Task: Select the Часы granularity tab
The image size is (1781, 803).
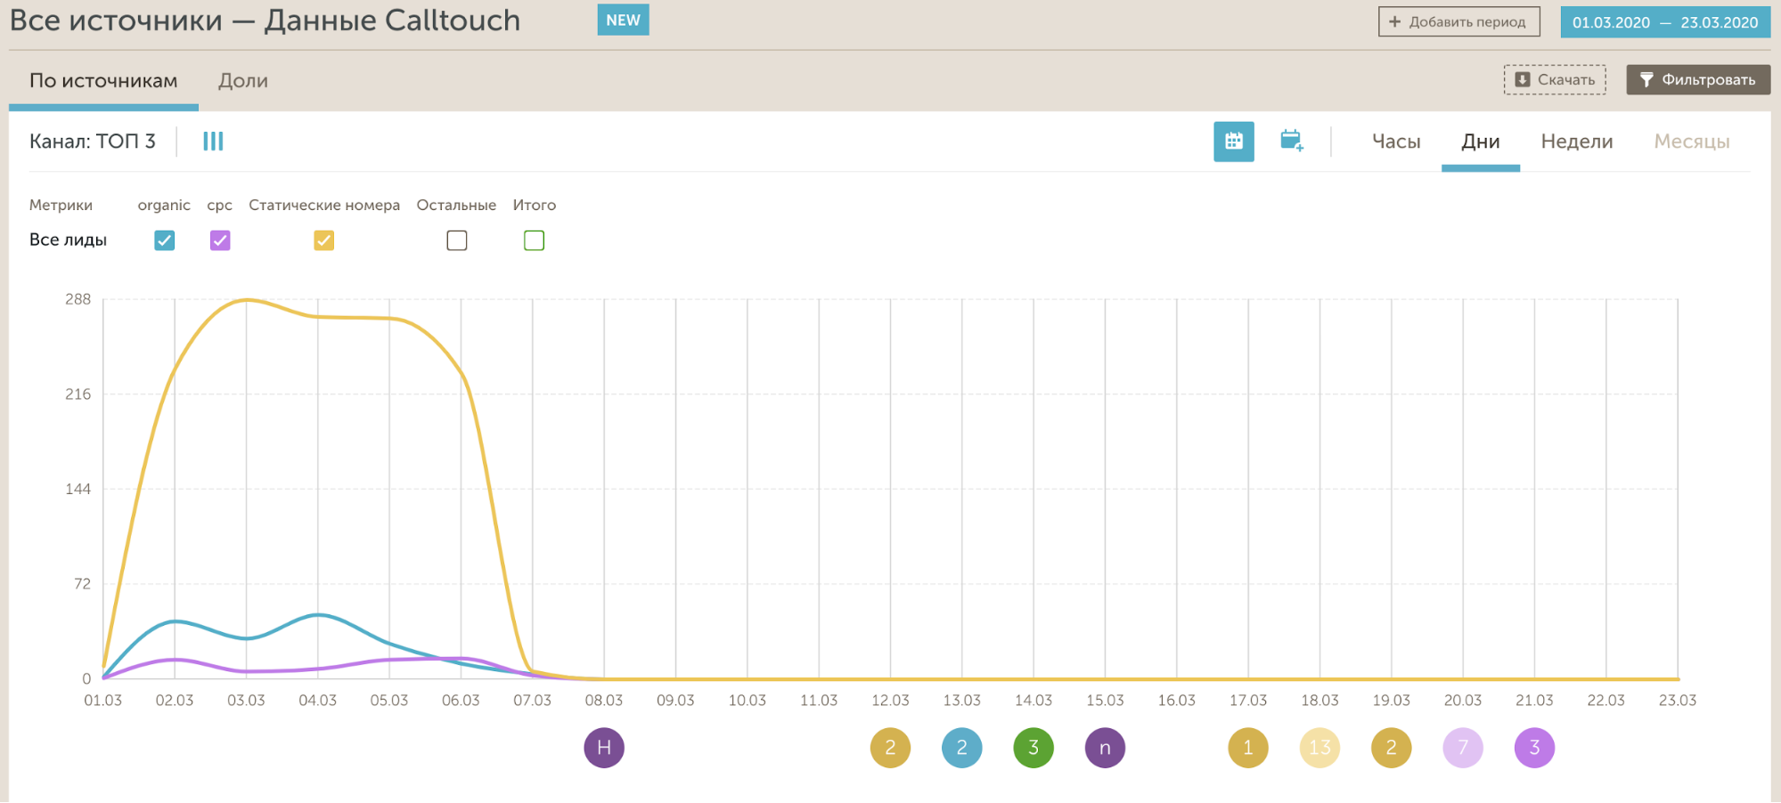Action: (1396, 142)
